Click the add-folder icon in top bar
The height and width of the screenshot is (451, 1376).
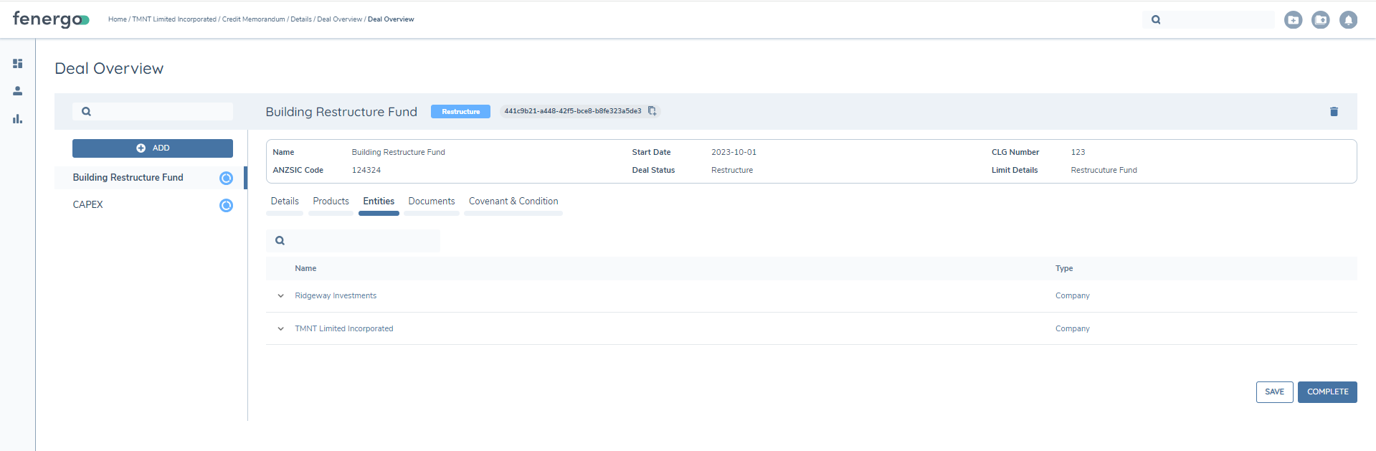1293,20
